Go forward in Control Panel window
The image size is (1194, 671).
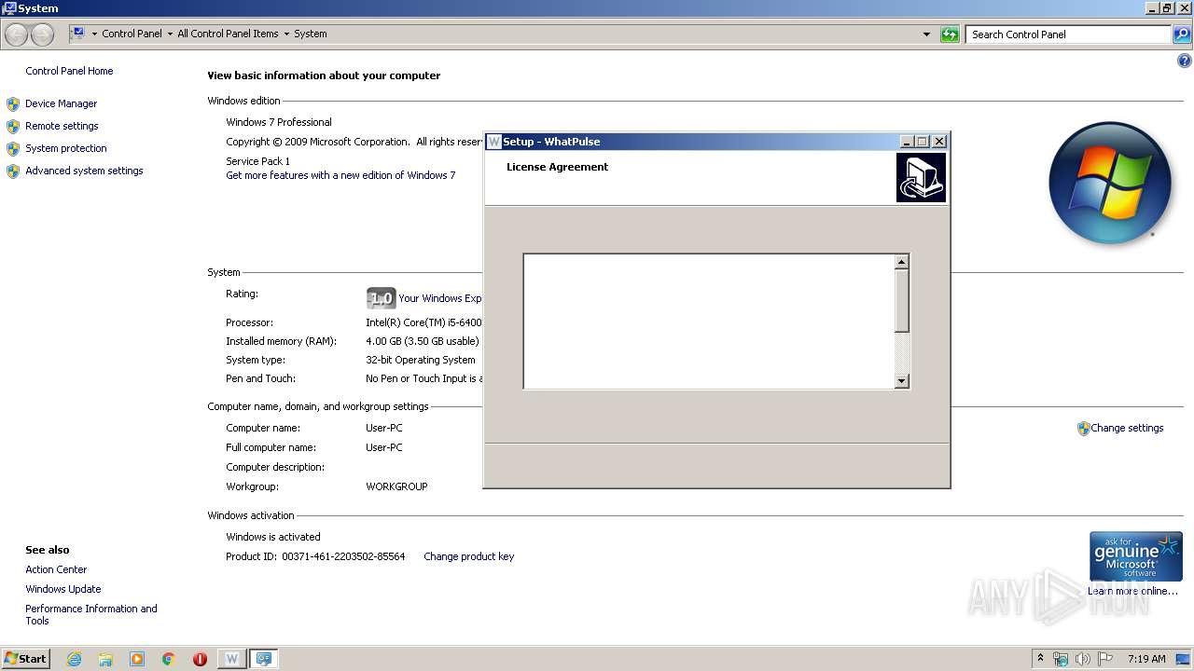(x=42, y=34)
